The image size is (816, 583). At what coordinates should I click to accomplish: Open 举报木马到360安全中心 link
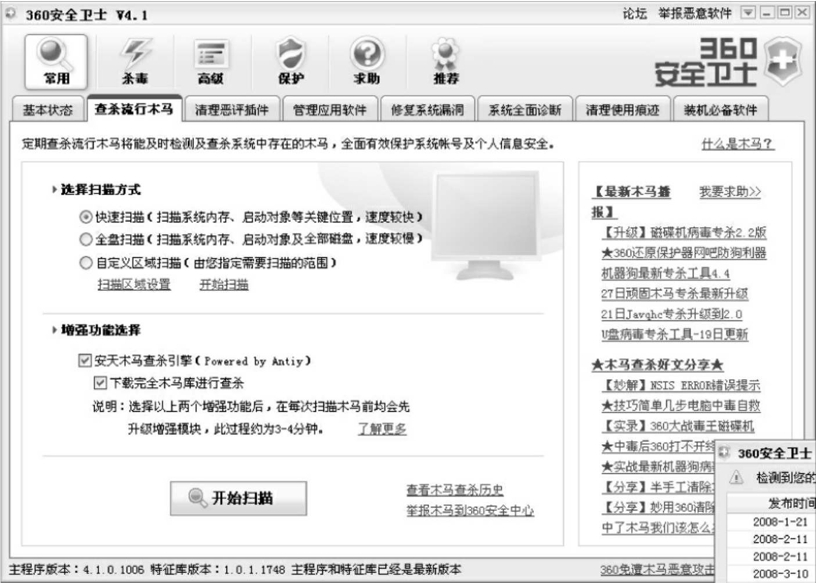tap(470, 511)
